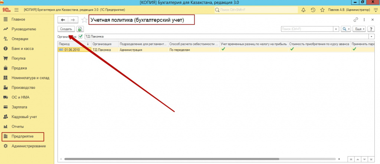Click checkmark under Стоимость приобретения column
Image resolution: width=380 pixels, height=164 pixels.
pyautogui.click(x=292, y=49)
